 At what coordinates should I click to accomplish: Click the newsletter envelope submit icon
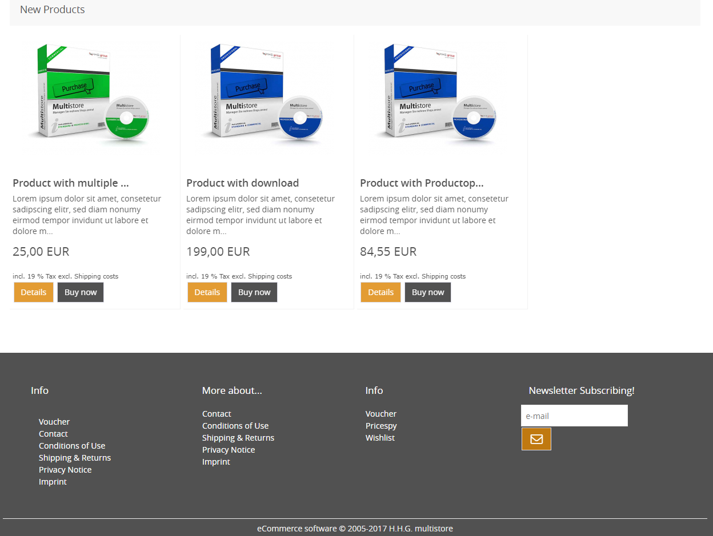pos(536,439)
